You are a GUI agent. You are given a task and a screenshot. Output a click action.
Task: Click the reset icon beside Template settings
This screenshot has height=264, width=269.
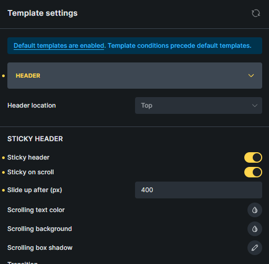tap(256, 13)
